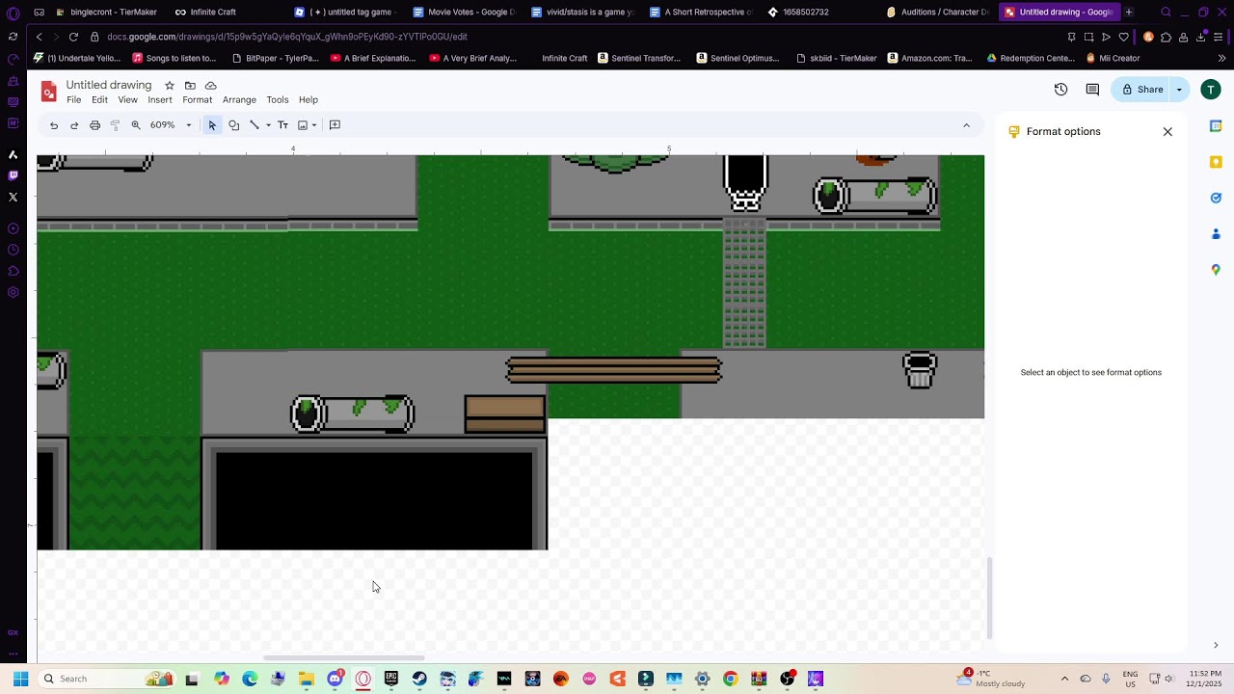Open Steam from the taskbar

tap(419, 679)
